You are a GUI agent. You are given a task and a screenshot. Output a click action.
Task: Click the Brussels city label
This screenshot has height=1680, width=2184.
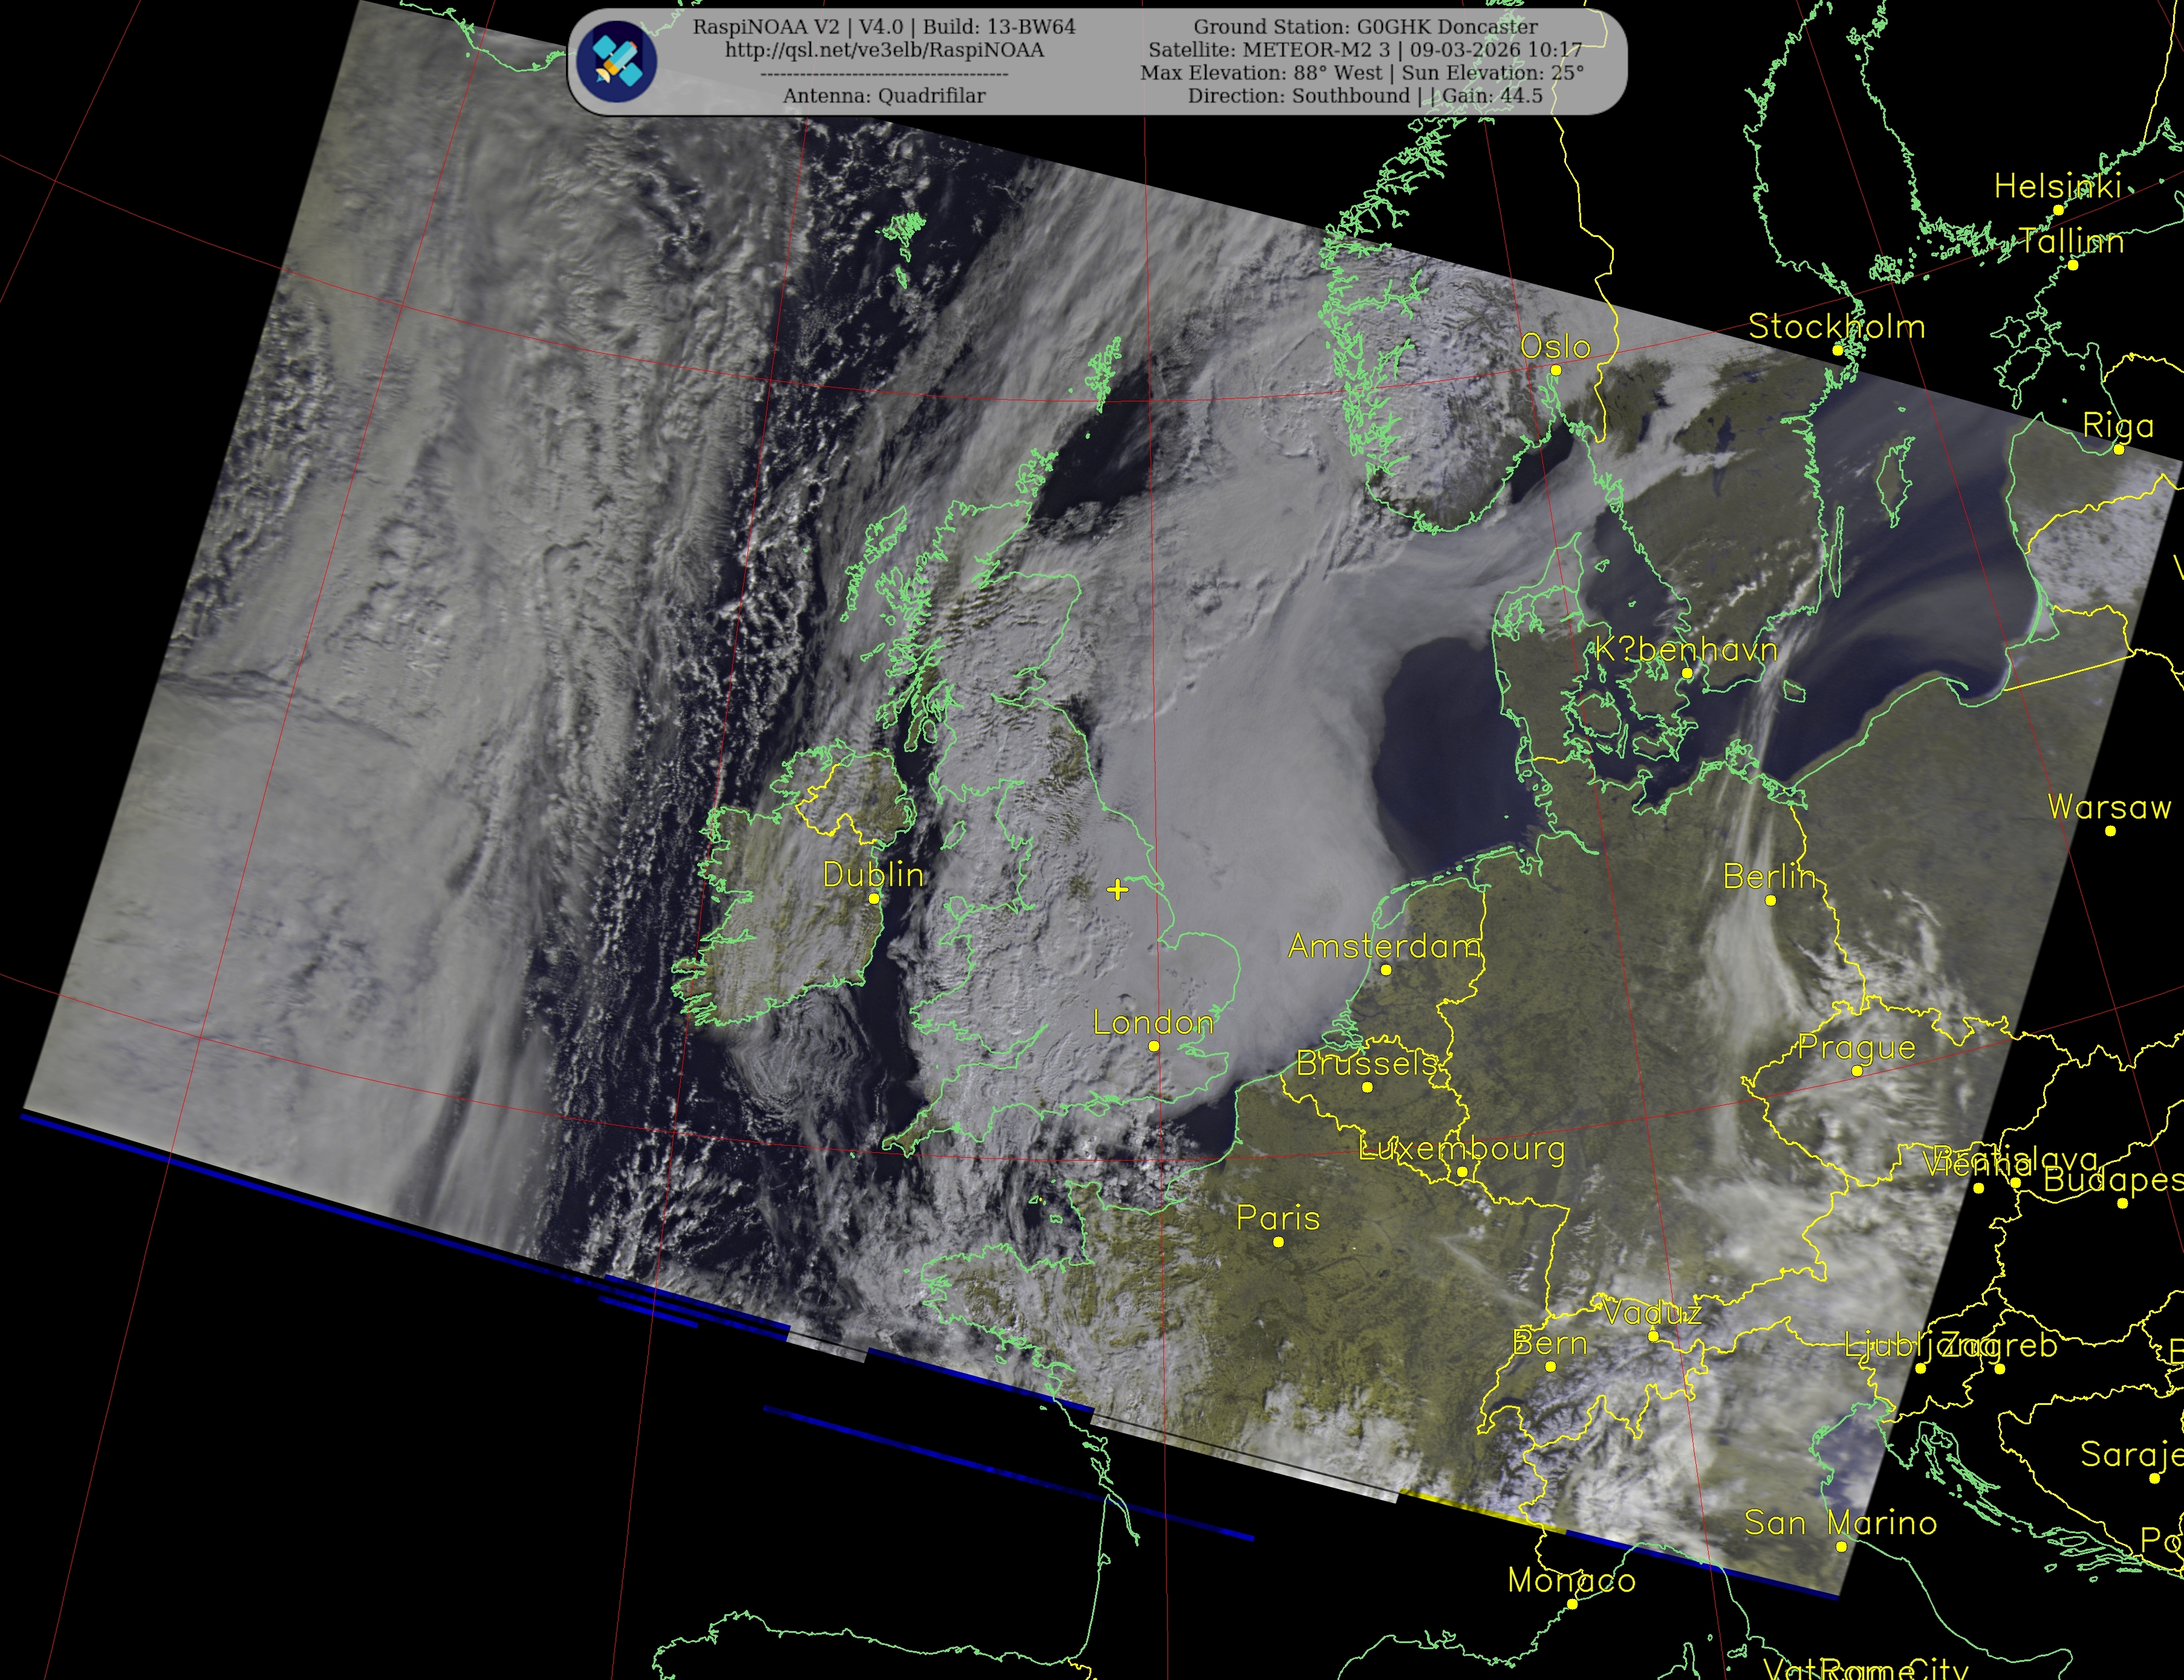pyautogui.click(x=1366, y=1063)
